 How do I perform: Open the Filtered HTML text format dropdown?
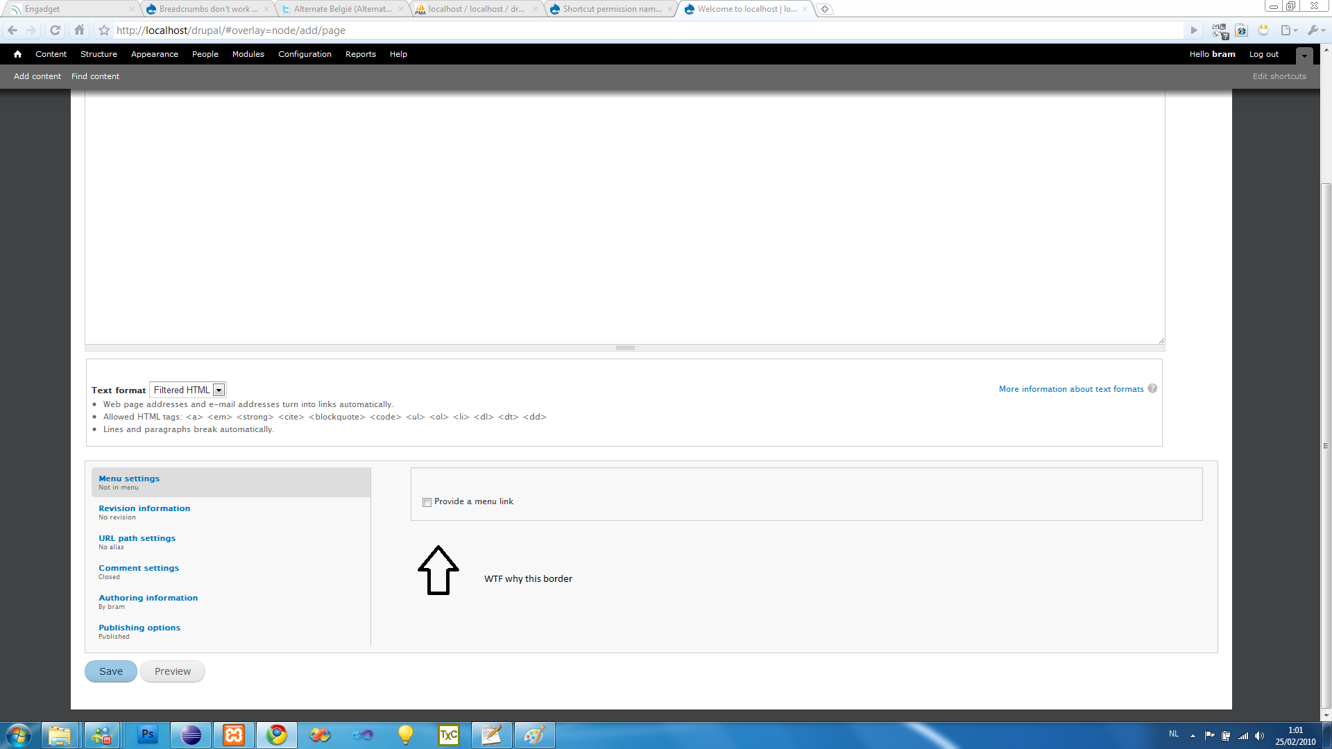pos(188,390)
